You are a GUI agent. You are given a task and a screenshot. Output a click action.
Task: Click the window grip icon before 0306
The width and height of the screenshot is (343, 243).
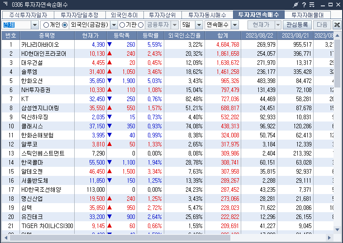click(6, 4)
